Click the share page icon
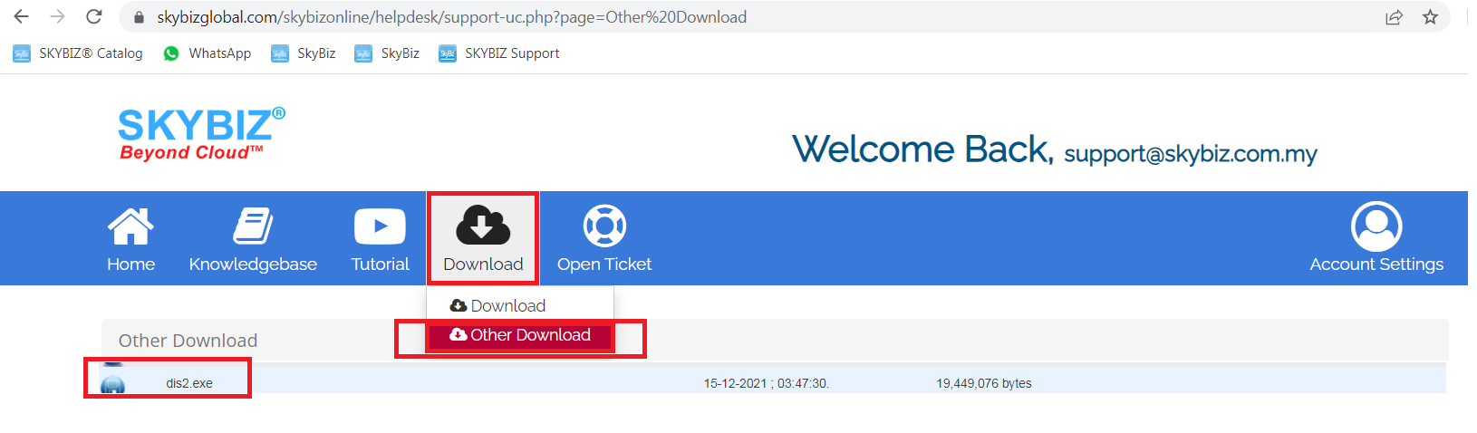Screen dimensions: 1477x433 point(1394,17)
